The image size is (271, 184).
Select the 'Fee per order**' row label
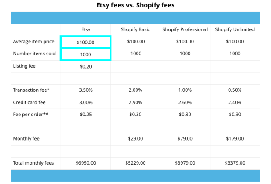30,115
